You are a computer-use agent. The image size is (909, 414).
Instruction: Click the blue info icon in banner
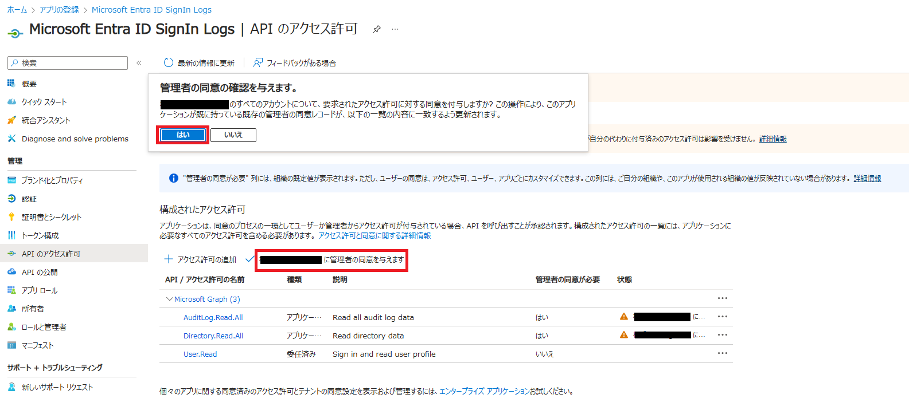[x=173, y=178]
